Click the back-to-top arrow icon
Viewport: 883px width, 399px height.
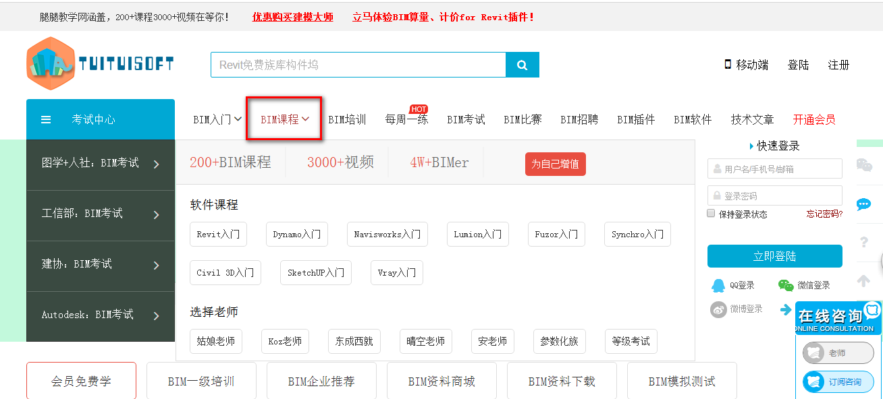863,280
